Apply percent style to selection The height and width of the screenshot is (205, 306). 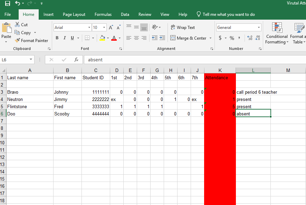point(232,38)
